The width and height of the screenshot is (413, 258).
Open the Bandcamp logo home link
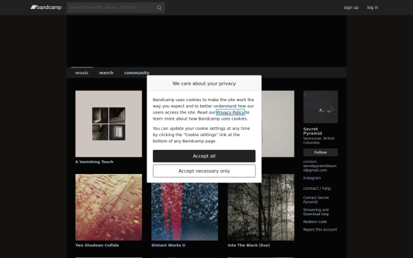tap(46, 8)
